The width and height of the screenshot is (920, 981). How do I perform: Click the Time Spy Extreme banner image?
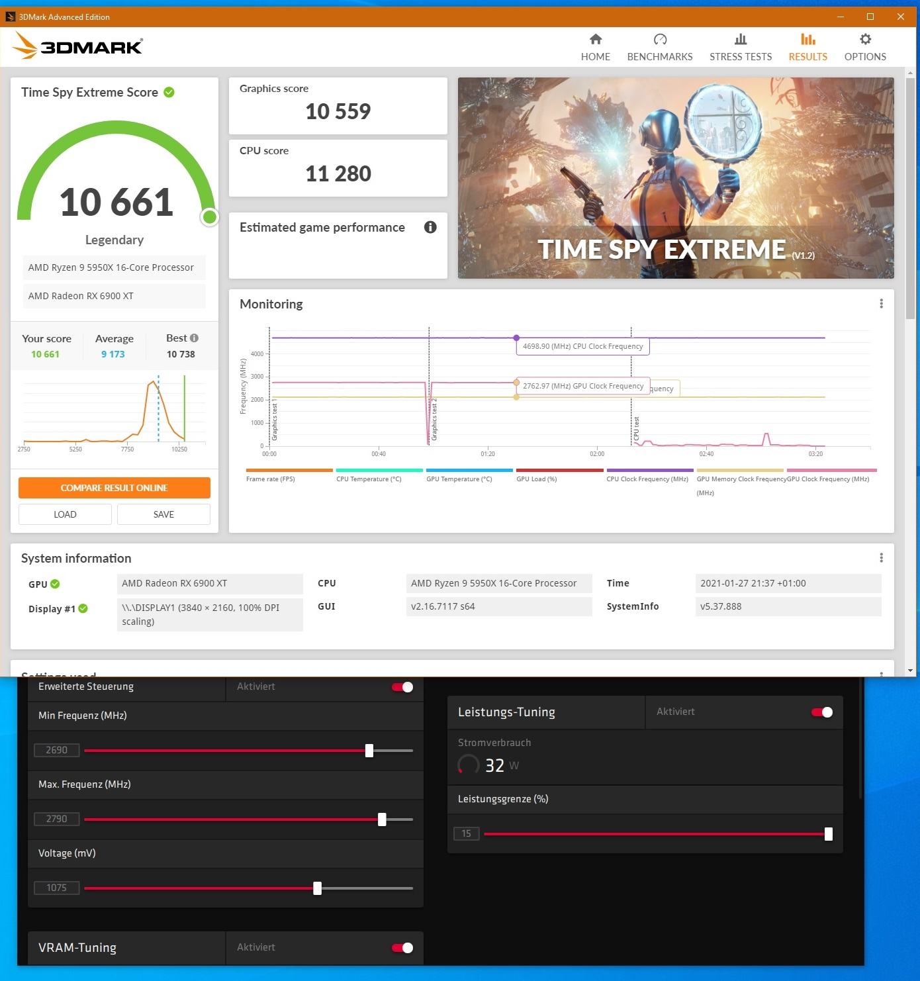pos(676,178)
